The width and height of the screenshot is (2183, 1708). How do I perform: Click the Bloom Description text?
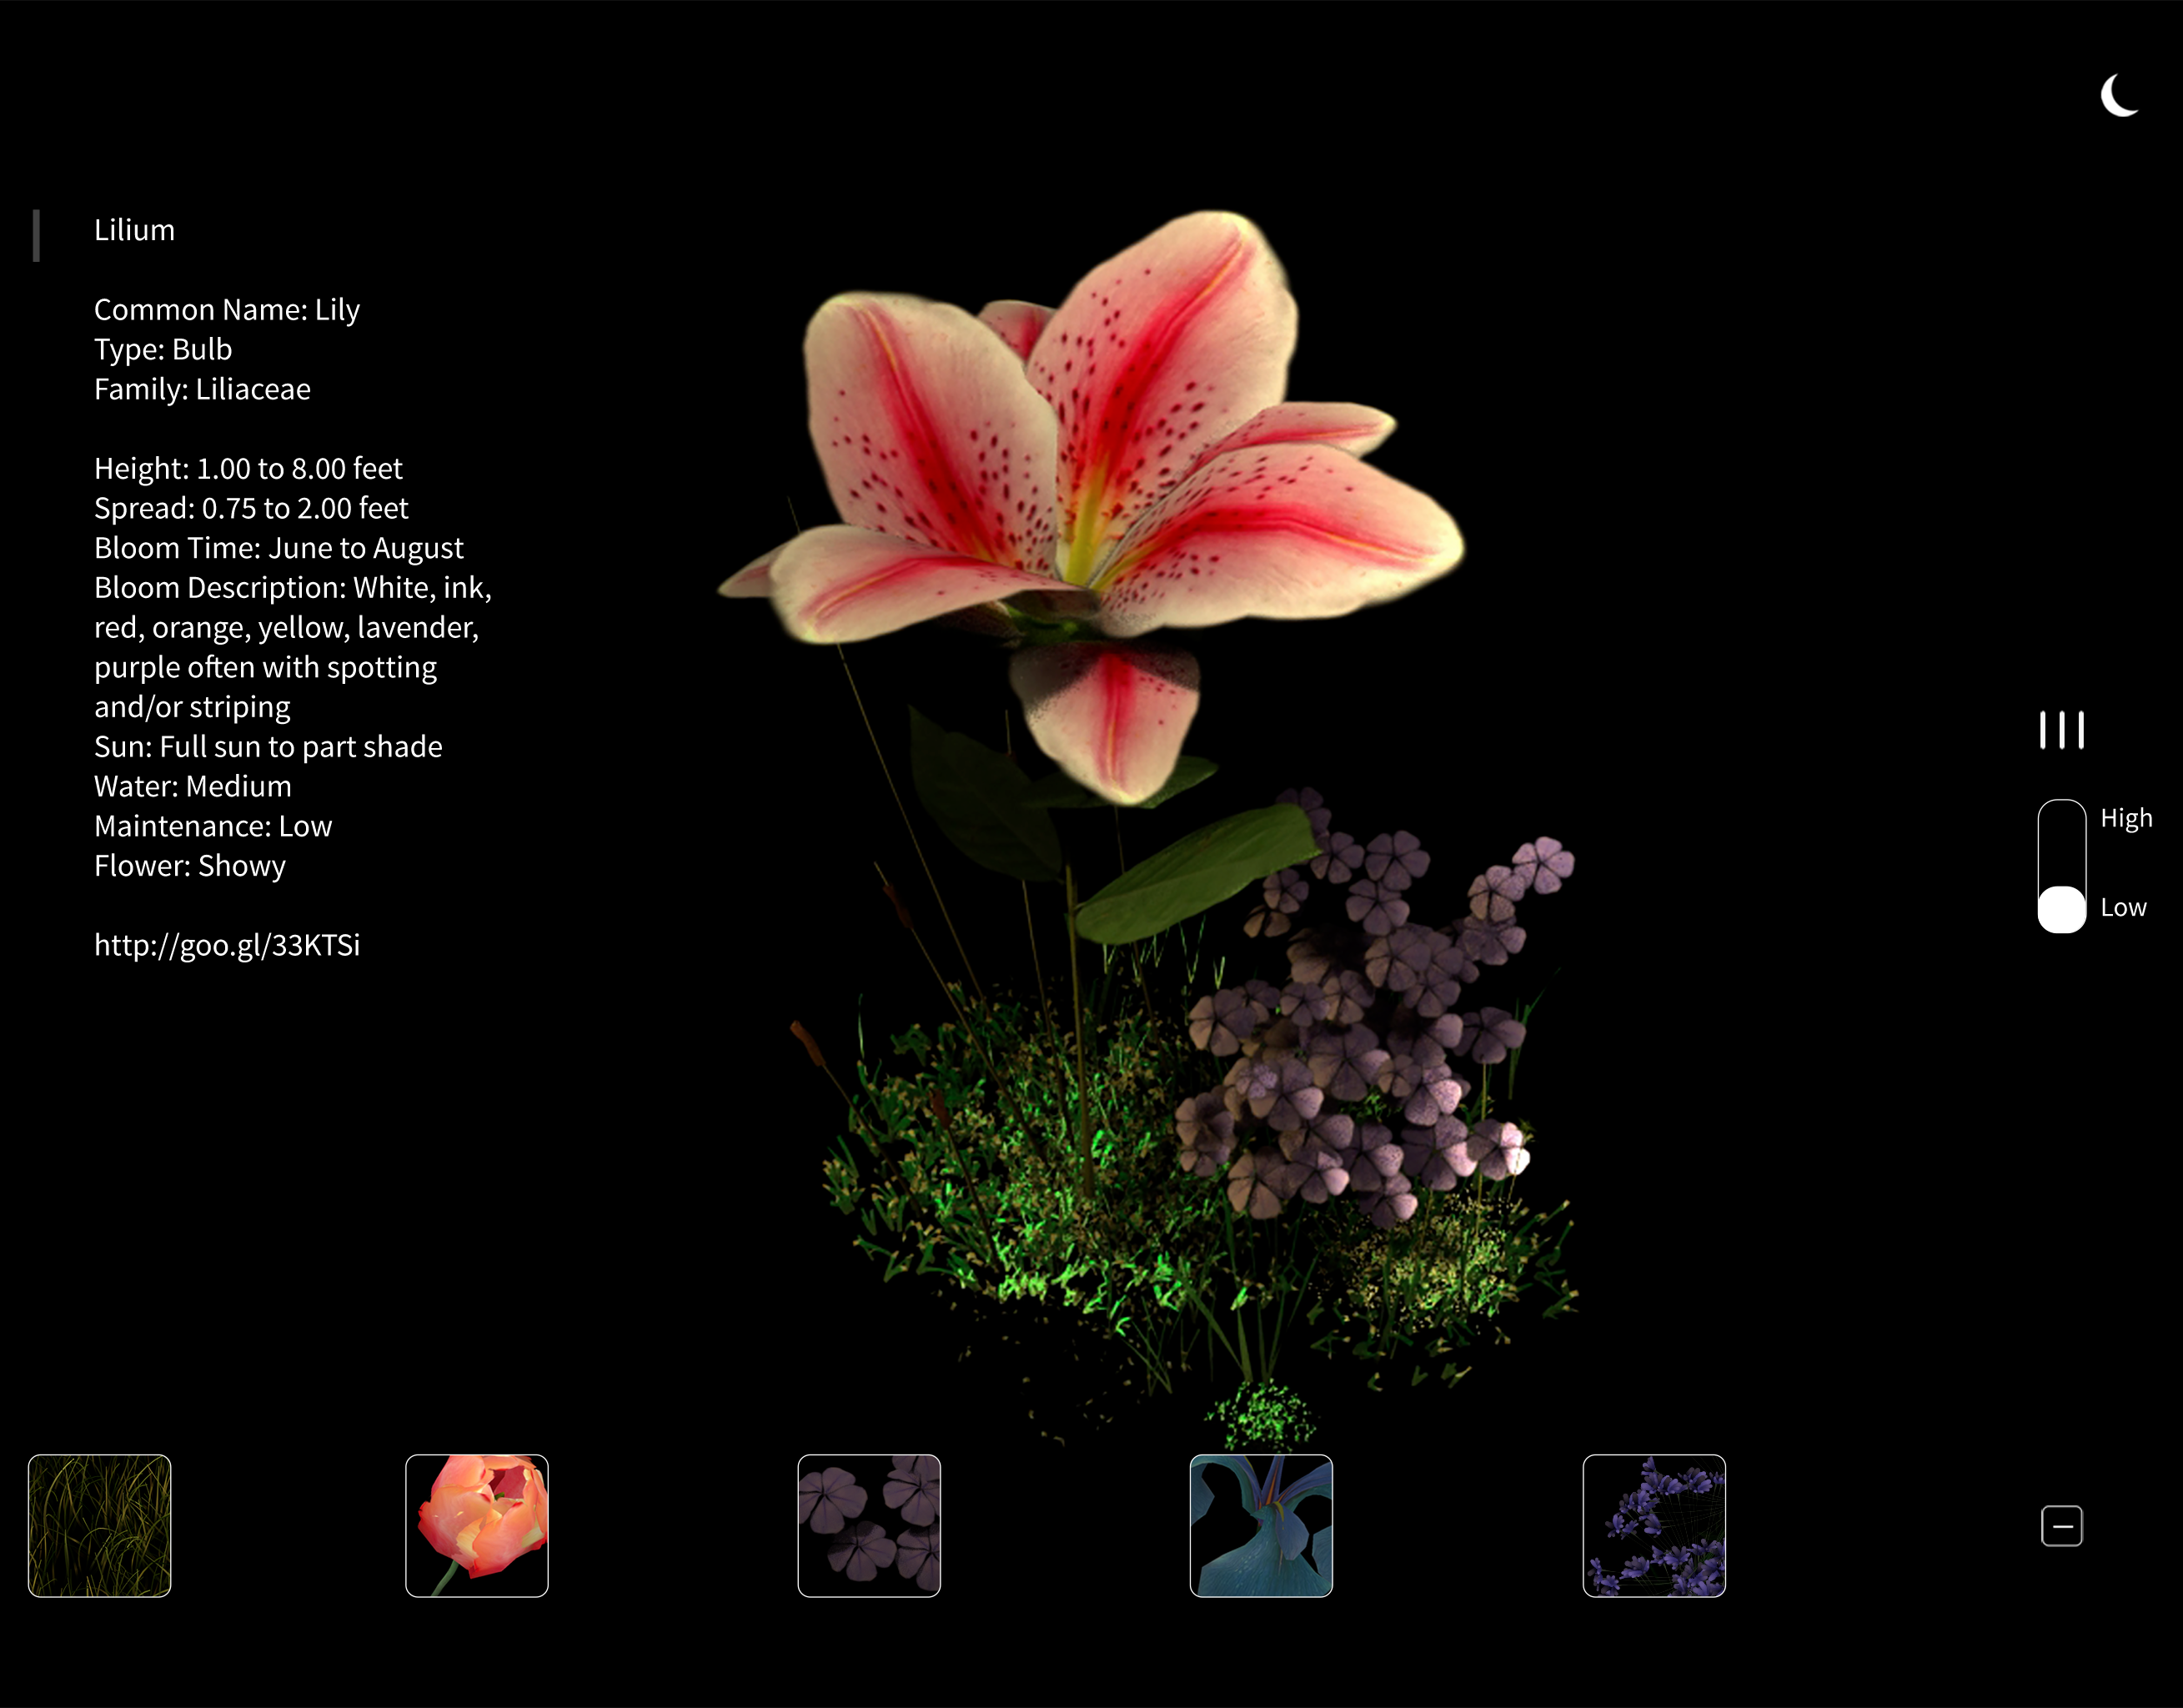pos(293,647)
